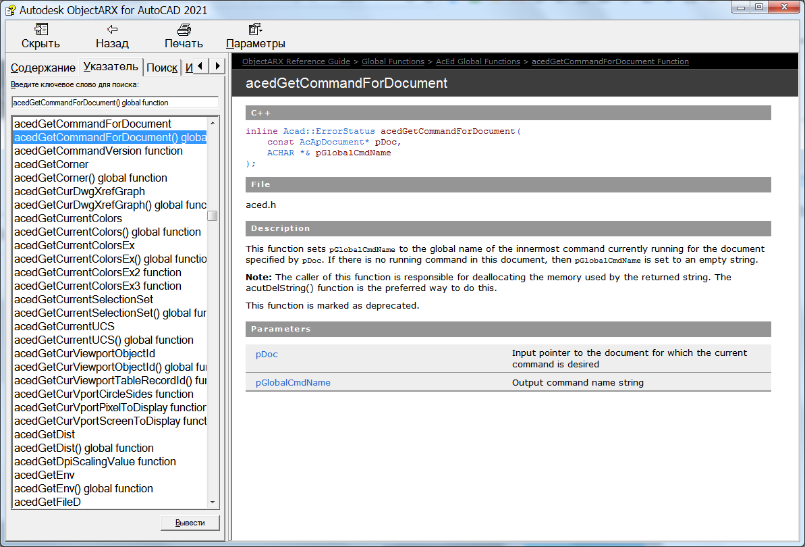Select acedGetCurrentUCS() global function entry
The height and width of the screenshot is (547, 805).
pos(110,340)
